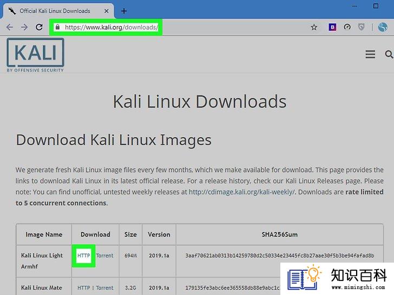Click the Version column header
This screenshot has height=295, width=394.
point(159,234)
